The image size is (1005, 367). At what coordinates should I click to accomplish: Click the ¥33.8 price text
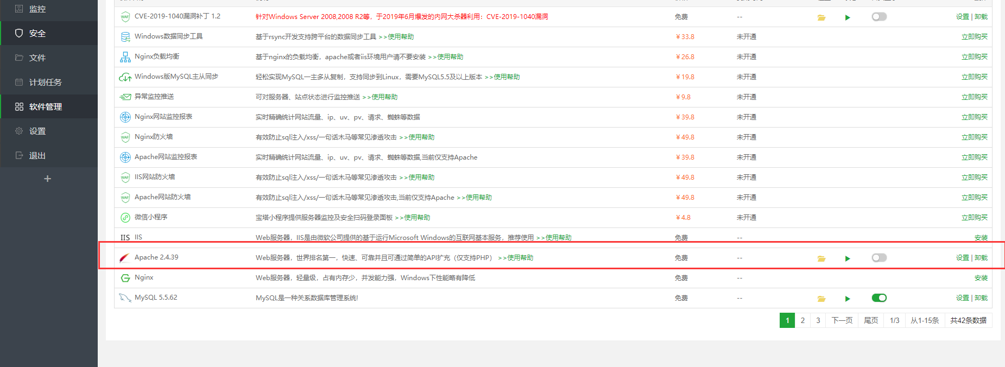(x=685, y=37)
